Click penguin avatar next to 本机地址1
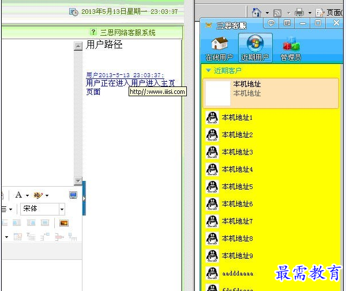 point(212,118)
